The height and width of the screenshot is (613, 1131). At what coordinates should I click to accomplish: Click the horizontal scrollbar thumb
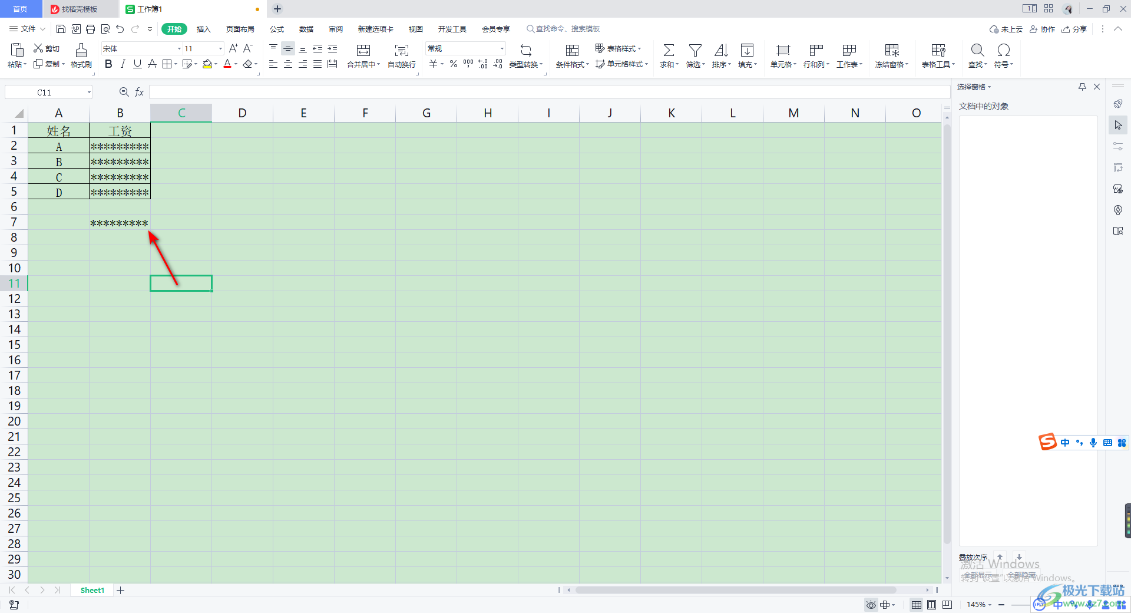click(x=736, y=590)
